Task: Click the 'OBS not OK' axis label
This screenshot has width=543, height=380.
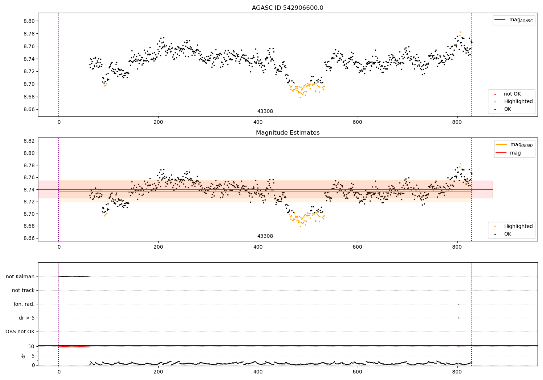Action: (20, 332)
